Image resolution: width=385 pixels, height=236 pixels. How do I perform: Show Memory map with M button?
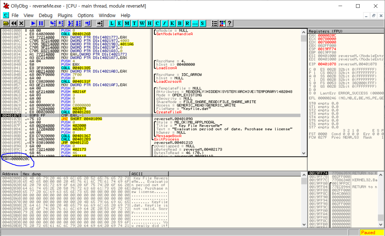pyautogui.click(x=127, y=23)
